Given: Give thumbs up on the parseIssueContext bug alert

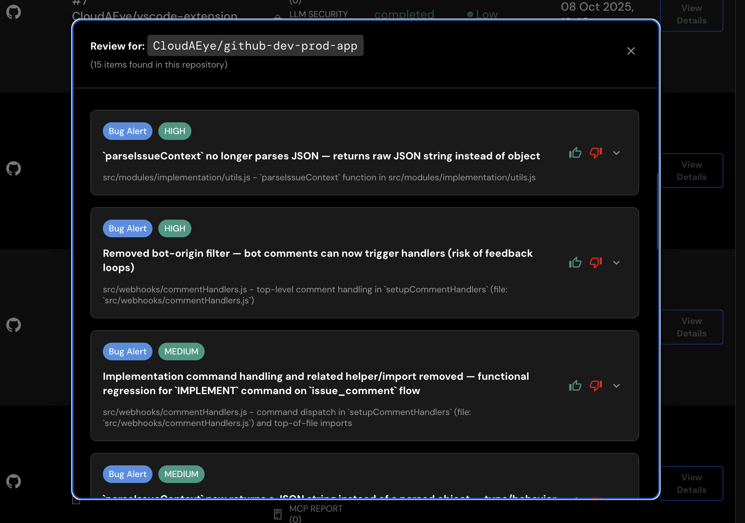Looking at the screenshot, I should [575, 153].
